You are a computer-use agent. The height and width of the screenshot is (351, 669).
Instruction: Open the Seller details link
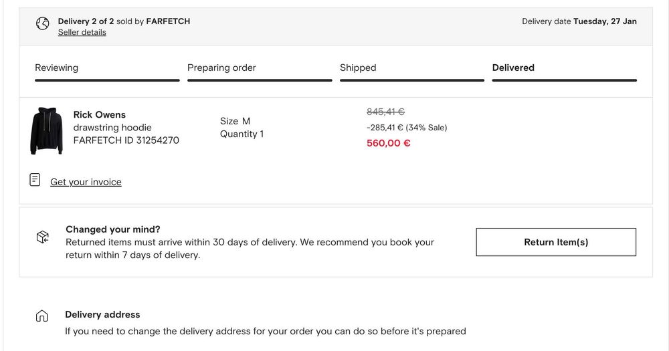[x=82, y=32]
